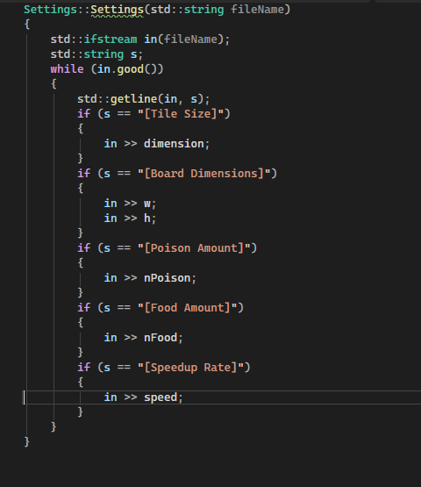The width and height of the screenshot is (421, 487).
Task: Click the if keyword before "[Food Amount]"
Action: tap(84, 308)
